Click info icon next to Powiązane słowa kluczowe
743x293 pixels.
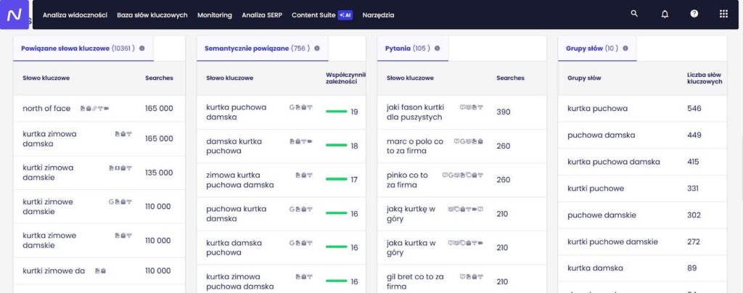point(142,49)
